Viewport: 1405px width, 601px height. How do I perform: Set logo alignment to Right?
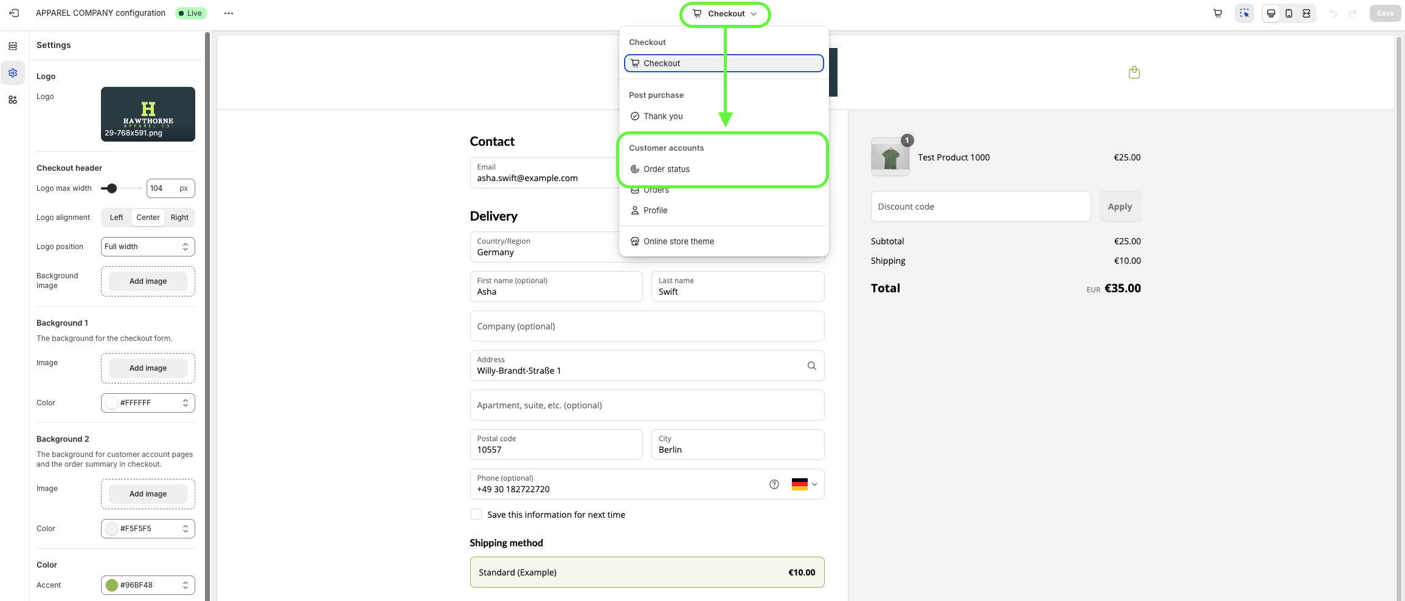pos(179,218)
